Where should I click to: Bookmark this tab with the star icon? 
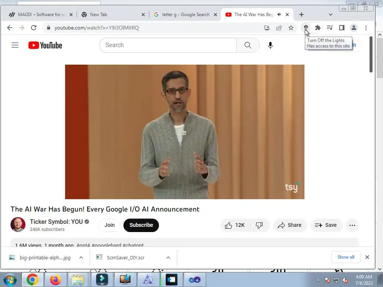click(291, 28)
